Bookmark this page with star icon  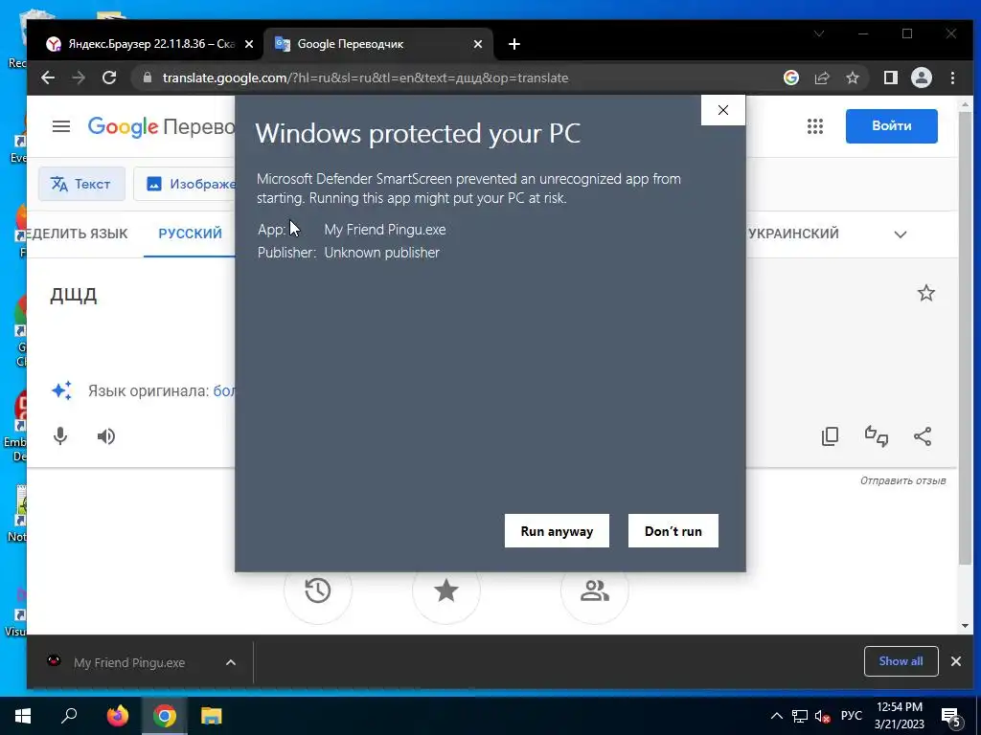pos(852,78)
